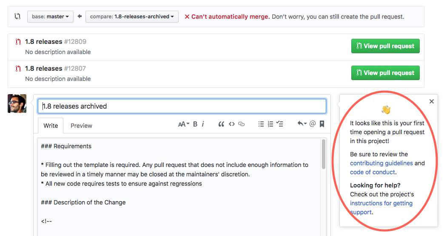Screen dimensions: 444x236
Task: Select the Write tab
Action: tap(51, 126)
